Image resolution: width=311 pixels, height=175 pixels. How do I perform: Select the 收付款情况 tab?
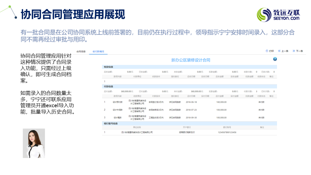[98, 52]
